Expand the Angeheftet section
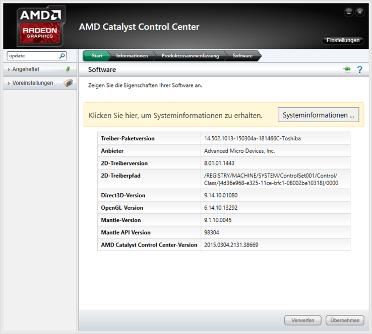 tap(40, 69)
